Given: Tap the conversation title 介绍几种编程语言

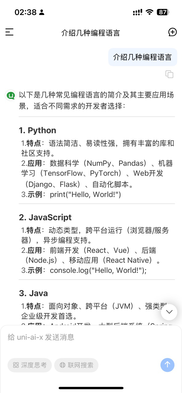Looking at the screenshot, I should [91, 33].
